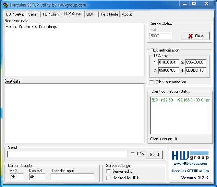The image size is (217, 187).
Task: Switch to the Test Mode tab
Action: coord(109,14)
